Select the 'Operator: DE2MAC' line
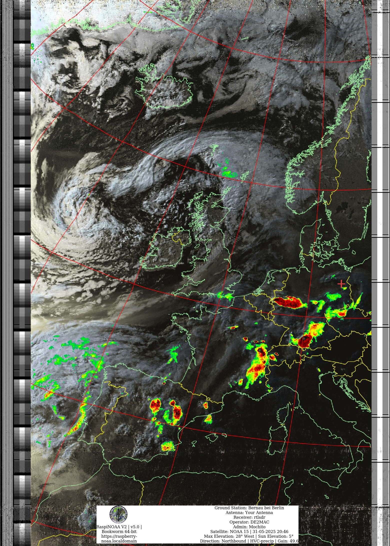This screenshot has height=546, width=390. pos(249,522)
